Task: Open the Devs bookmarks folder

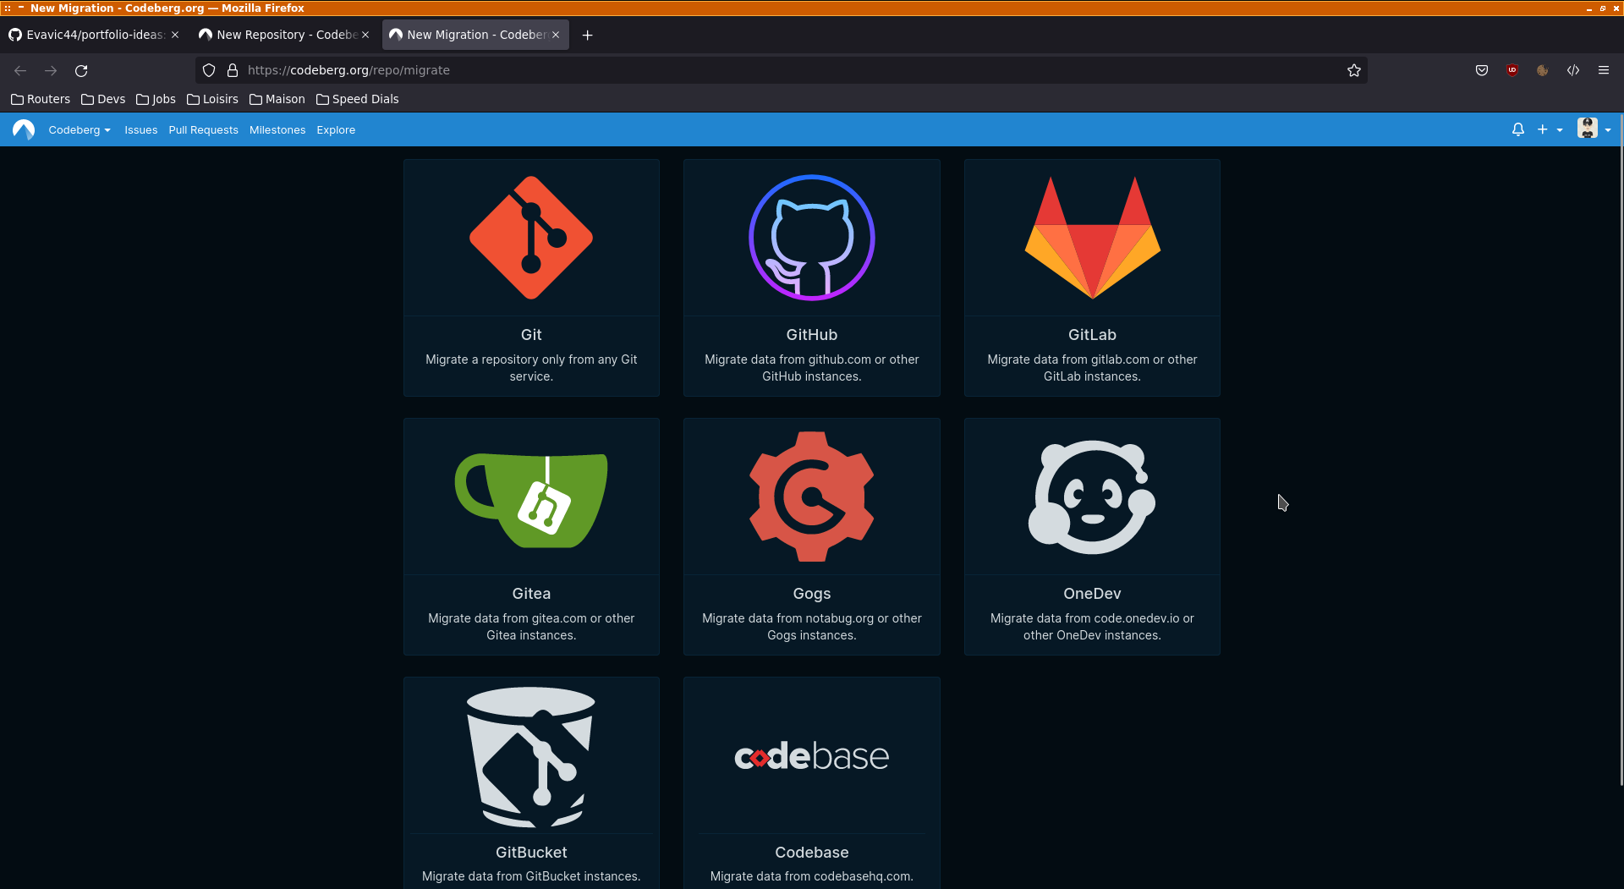Action: coord(103,99)
